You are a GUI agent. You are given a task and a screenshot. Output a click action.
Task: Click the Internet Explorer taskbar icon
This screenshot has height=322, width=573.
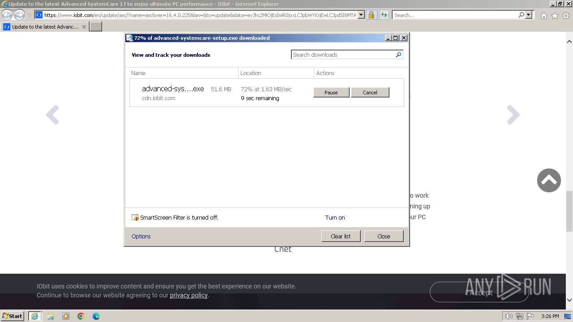click(35, 316)
